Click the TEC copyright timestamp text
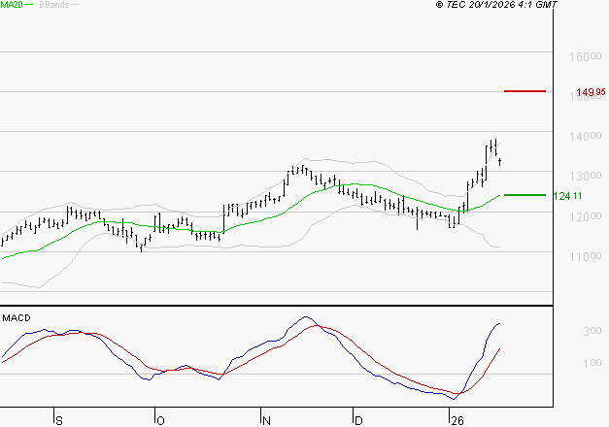This screenshot has height=427, width=609. tap(496, 5)
